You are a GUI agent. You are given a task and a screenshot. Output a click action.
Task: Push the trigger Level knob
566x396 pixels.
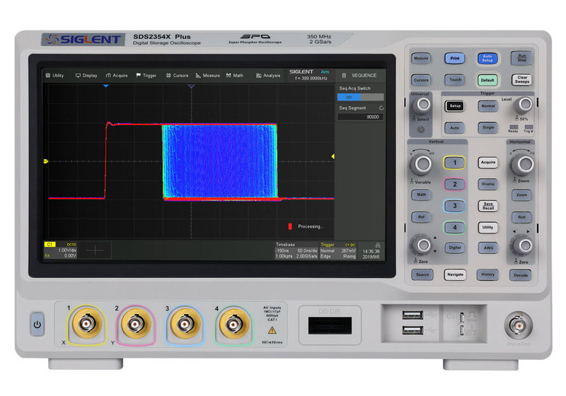tap(524, 105)
